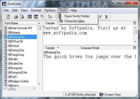Click the sample pane scroll down arrow

click(135, 41)
